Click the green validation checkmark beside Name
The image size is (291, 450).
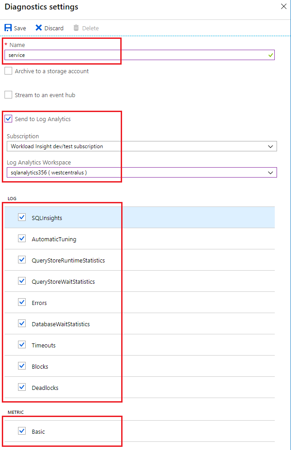(x=270, y=55)
